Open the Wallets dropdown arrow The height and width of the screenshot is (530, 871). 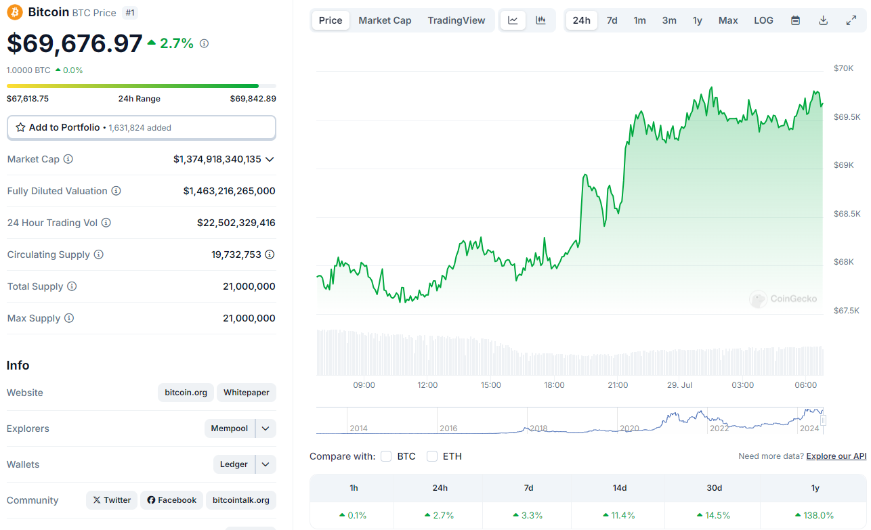click(x=265, y=464)
